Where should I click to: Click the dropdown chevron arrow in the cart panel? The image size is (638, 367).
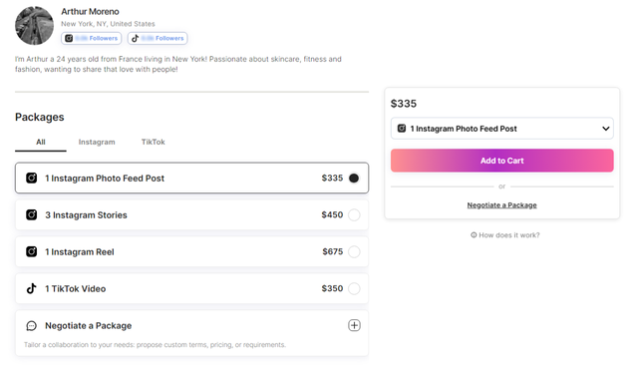point(605,129)
